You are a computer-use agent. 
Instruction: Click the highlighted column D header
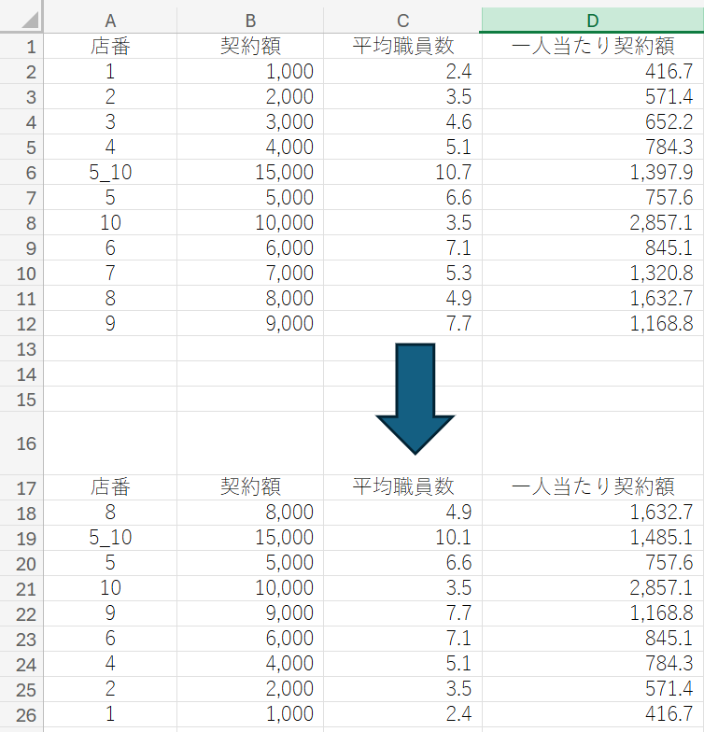point(592,20)
